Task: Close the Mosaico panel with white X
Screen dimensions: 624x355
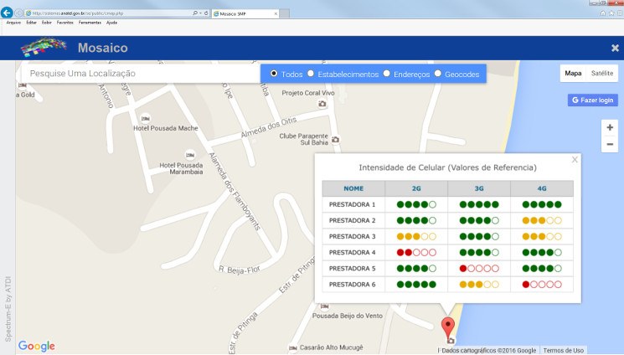Action: pyautogui.click(x=615, y=48)
